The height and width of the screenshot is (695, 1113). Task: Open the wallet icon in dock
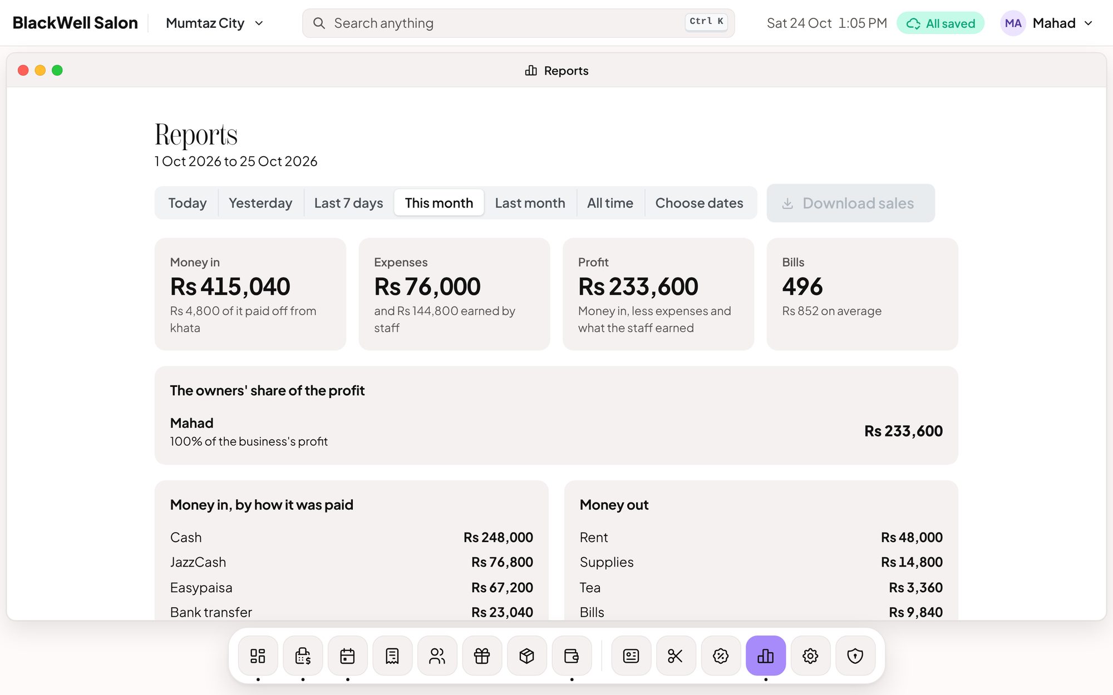(572, 656)
